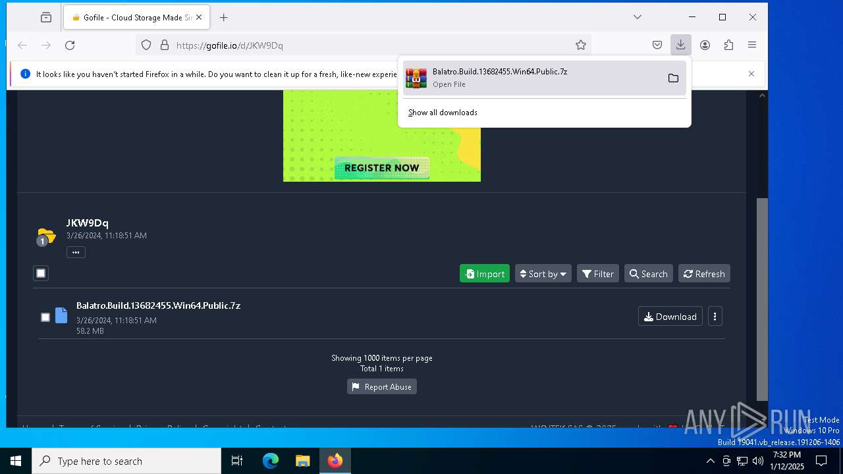
Task: Save page to Pocket
Action: tap(657, 45)
